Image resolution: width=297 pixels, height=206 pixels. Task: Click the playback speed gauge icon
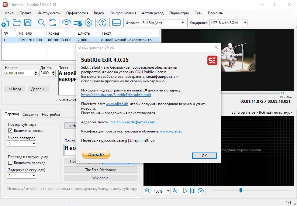(201, 191)
